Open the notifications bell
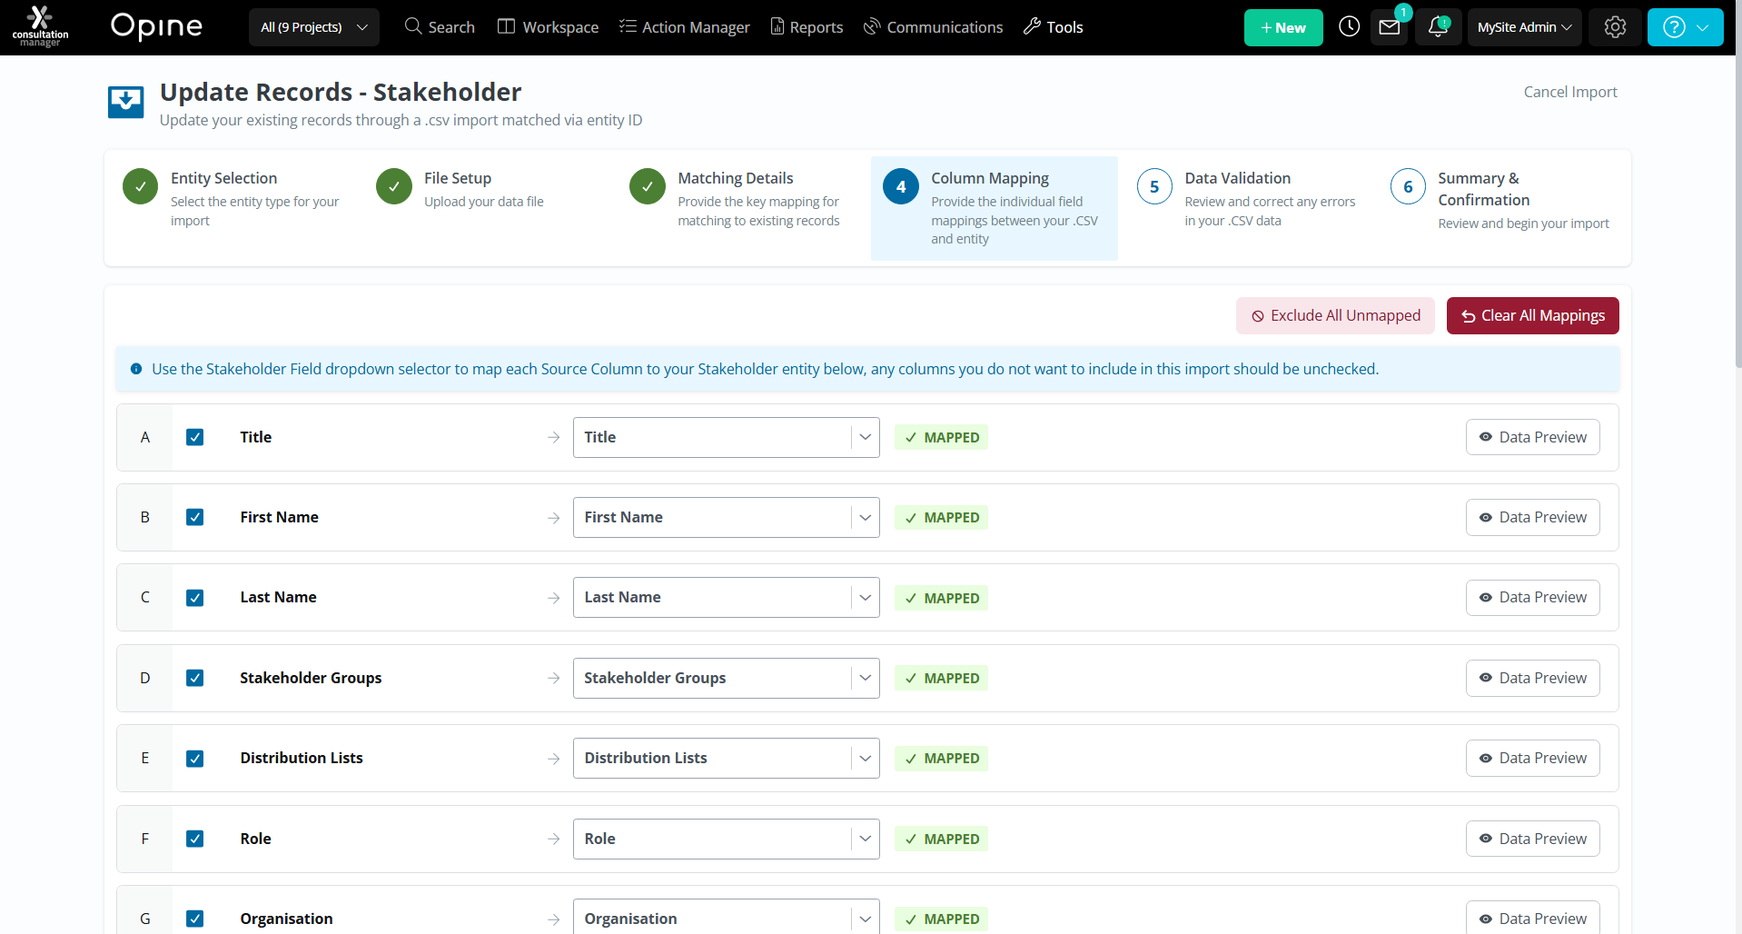1742x934 pixels. point(1438,27)
